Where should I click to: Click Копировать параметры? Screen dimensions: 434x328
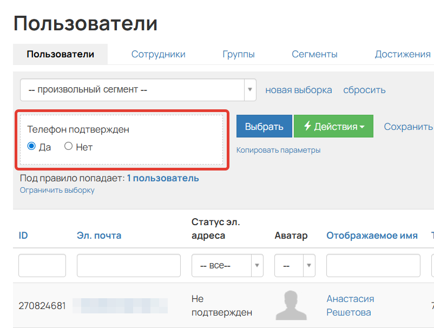coord(279,149)
